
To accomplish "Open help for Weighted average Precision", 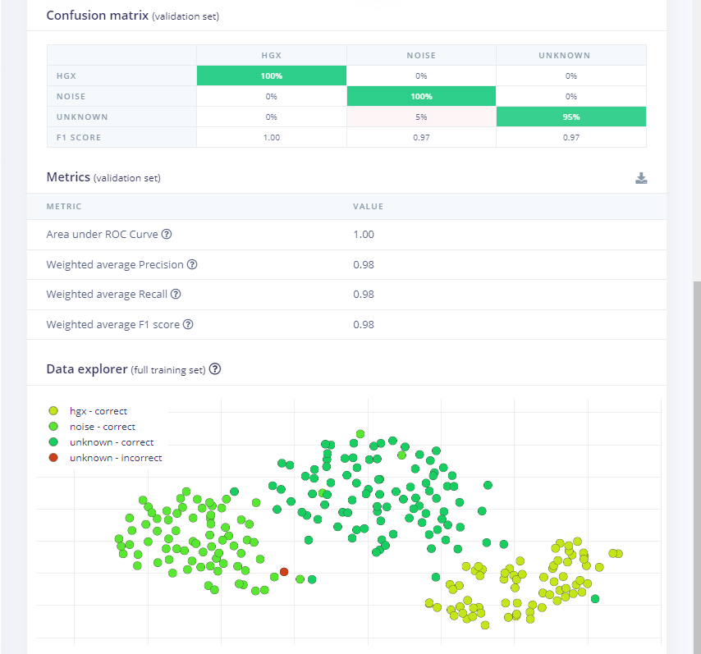I will tap(192, 265).
